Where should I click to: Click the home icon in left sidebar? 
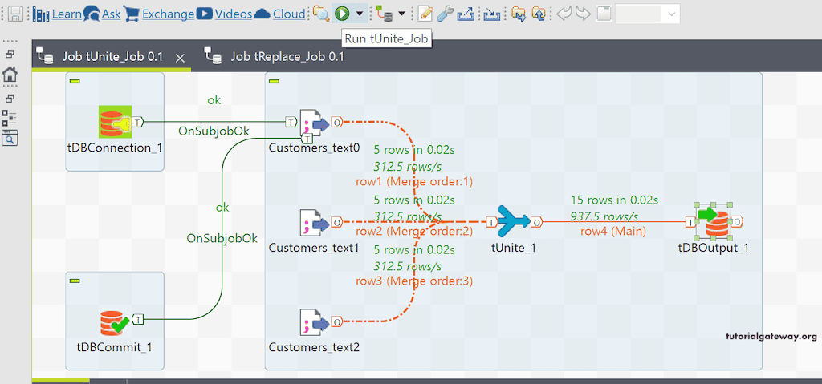pos(10,75)
